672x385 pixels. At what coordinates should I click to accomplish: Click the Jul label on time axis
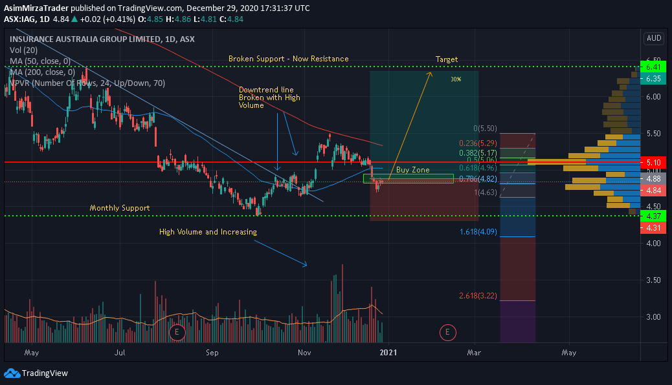pyautogui.click(x=120, y=353)
